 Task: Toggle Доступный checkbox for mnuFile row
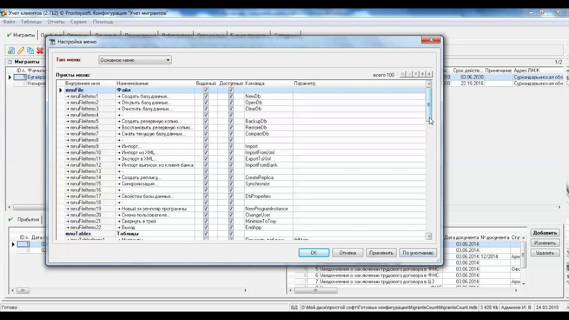pyautogui.click(x=231, y=90)
